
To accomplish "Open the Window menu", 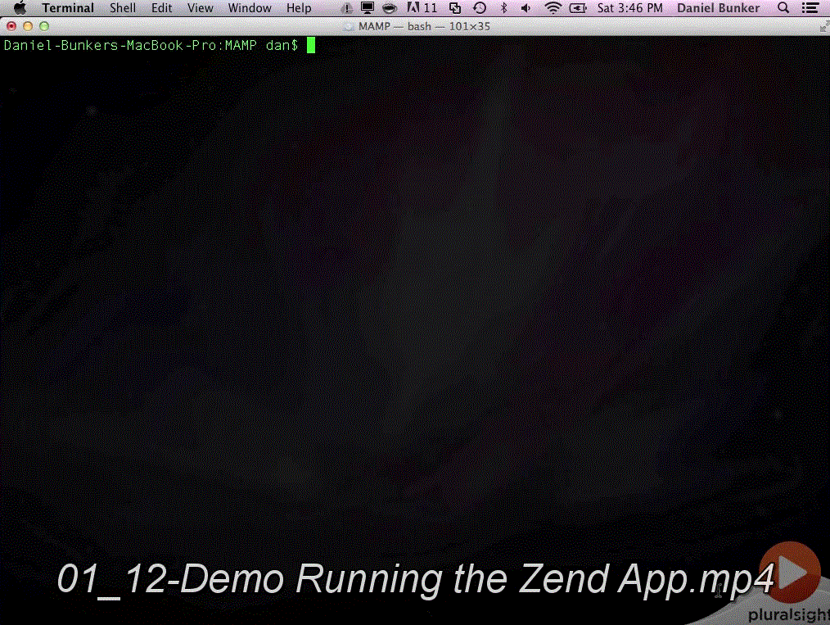I will pos(250,8).
